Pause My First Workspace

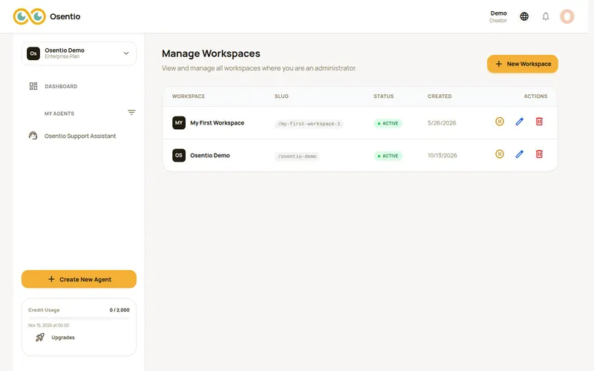[500, 122]
